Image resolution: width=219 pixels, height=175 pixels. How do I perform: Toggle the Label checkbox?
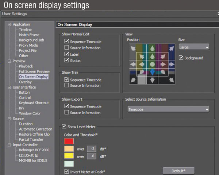coord(67,54)
